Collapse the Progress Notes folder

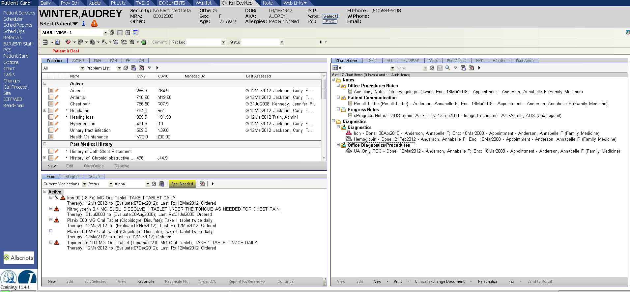tap(338, 109)
